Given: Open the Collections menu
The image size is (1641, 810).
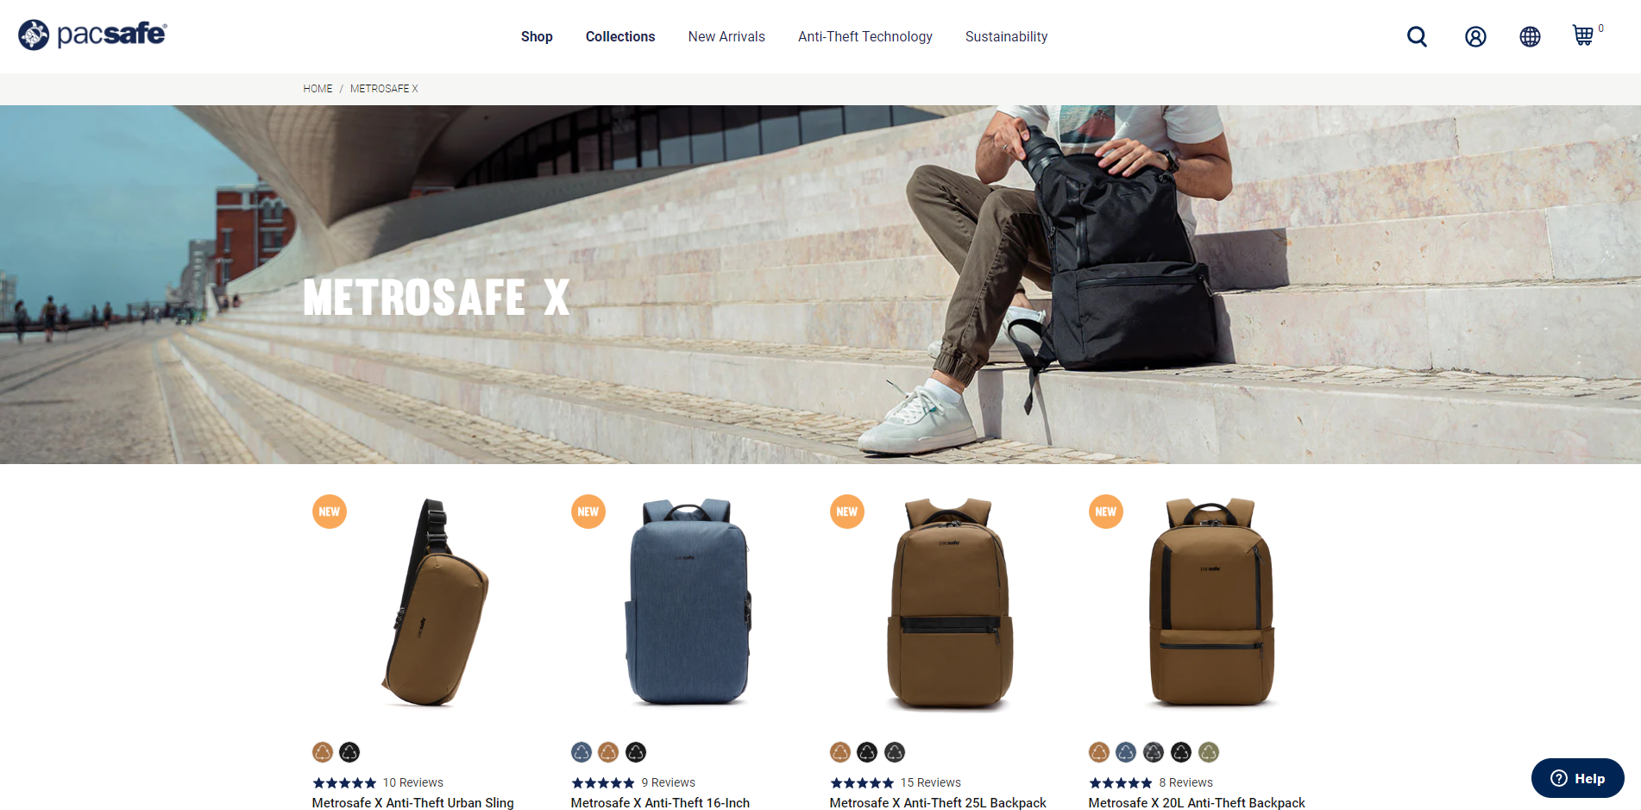Looking at the screenshot, I should (620, 36).
